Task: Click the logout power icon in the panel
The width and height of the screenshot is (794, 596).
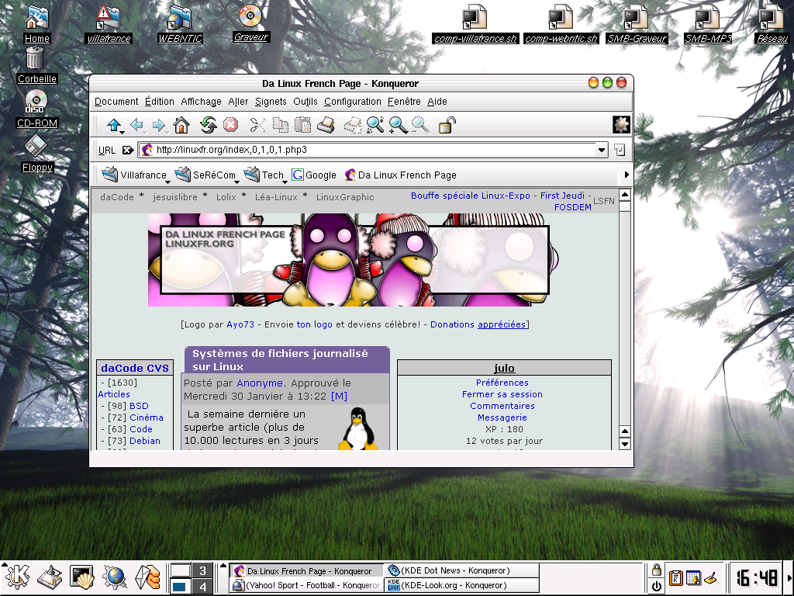Action: [656, 586]
